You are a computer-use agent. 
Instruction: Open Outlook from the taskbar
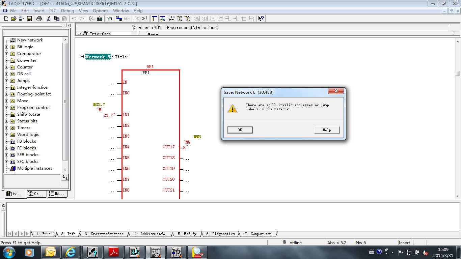[51, 252]
